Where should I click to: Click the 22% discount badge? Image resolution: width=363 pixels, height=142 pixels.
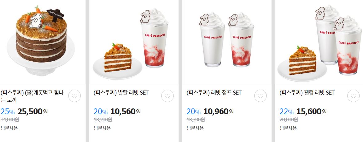point(286,112)
